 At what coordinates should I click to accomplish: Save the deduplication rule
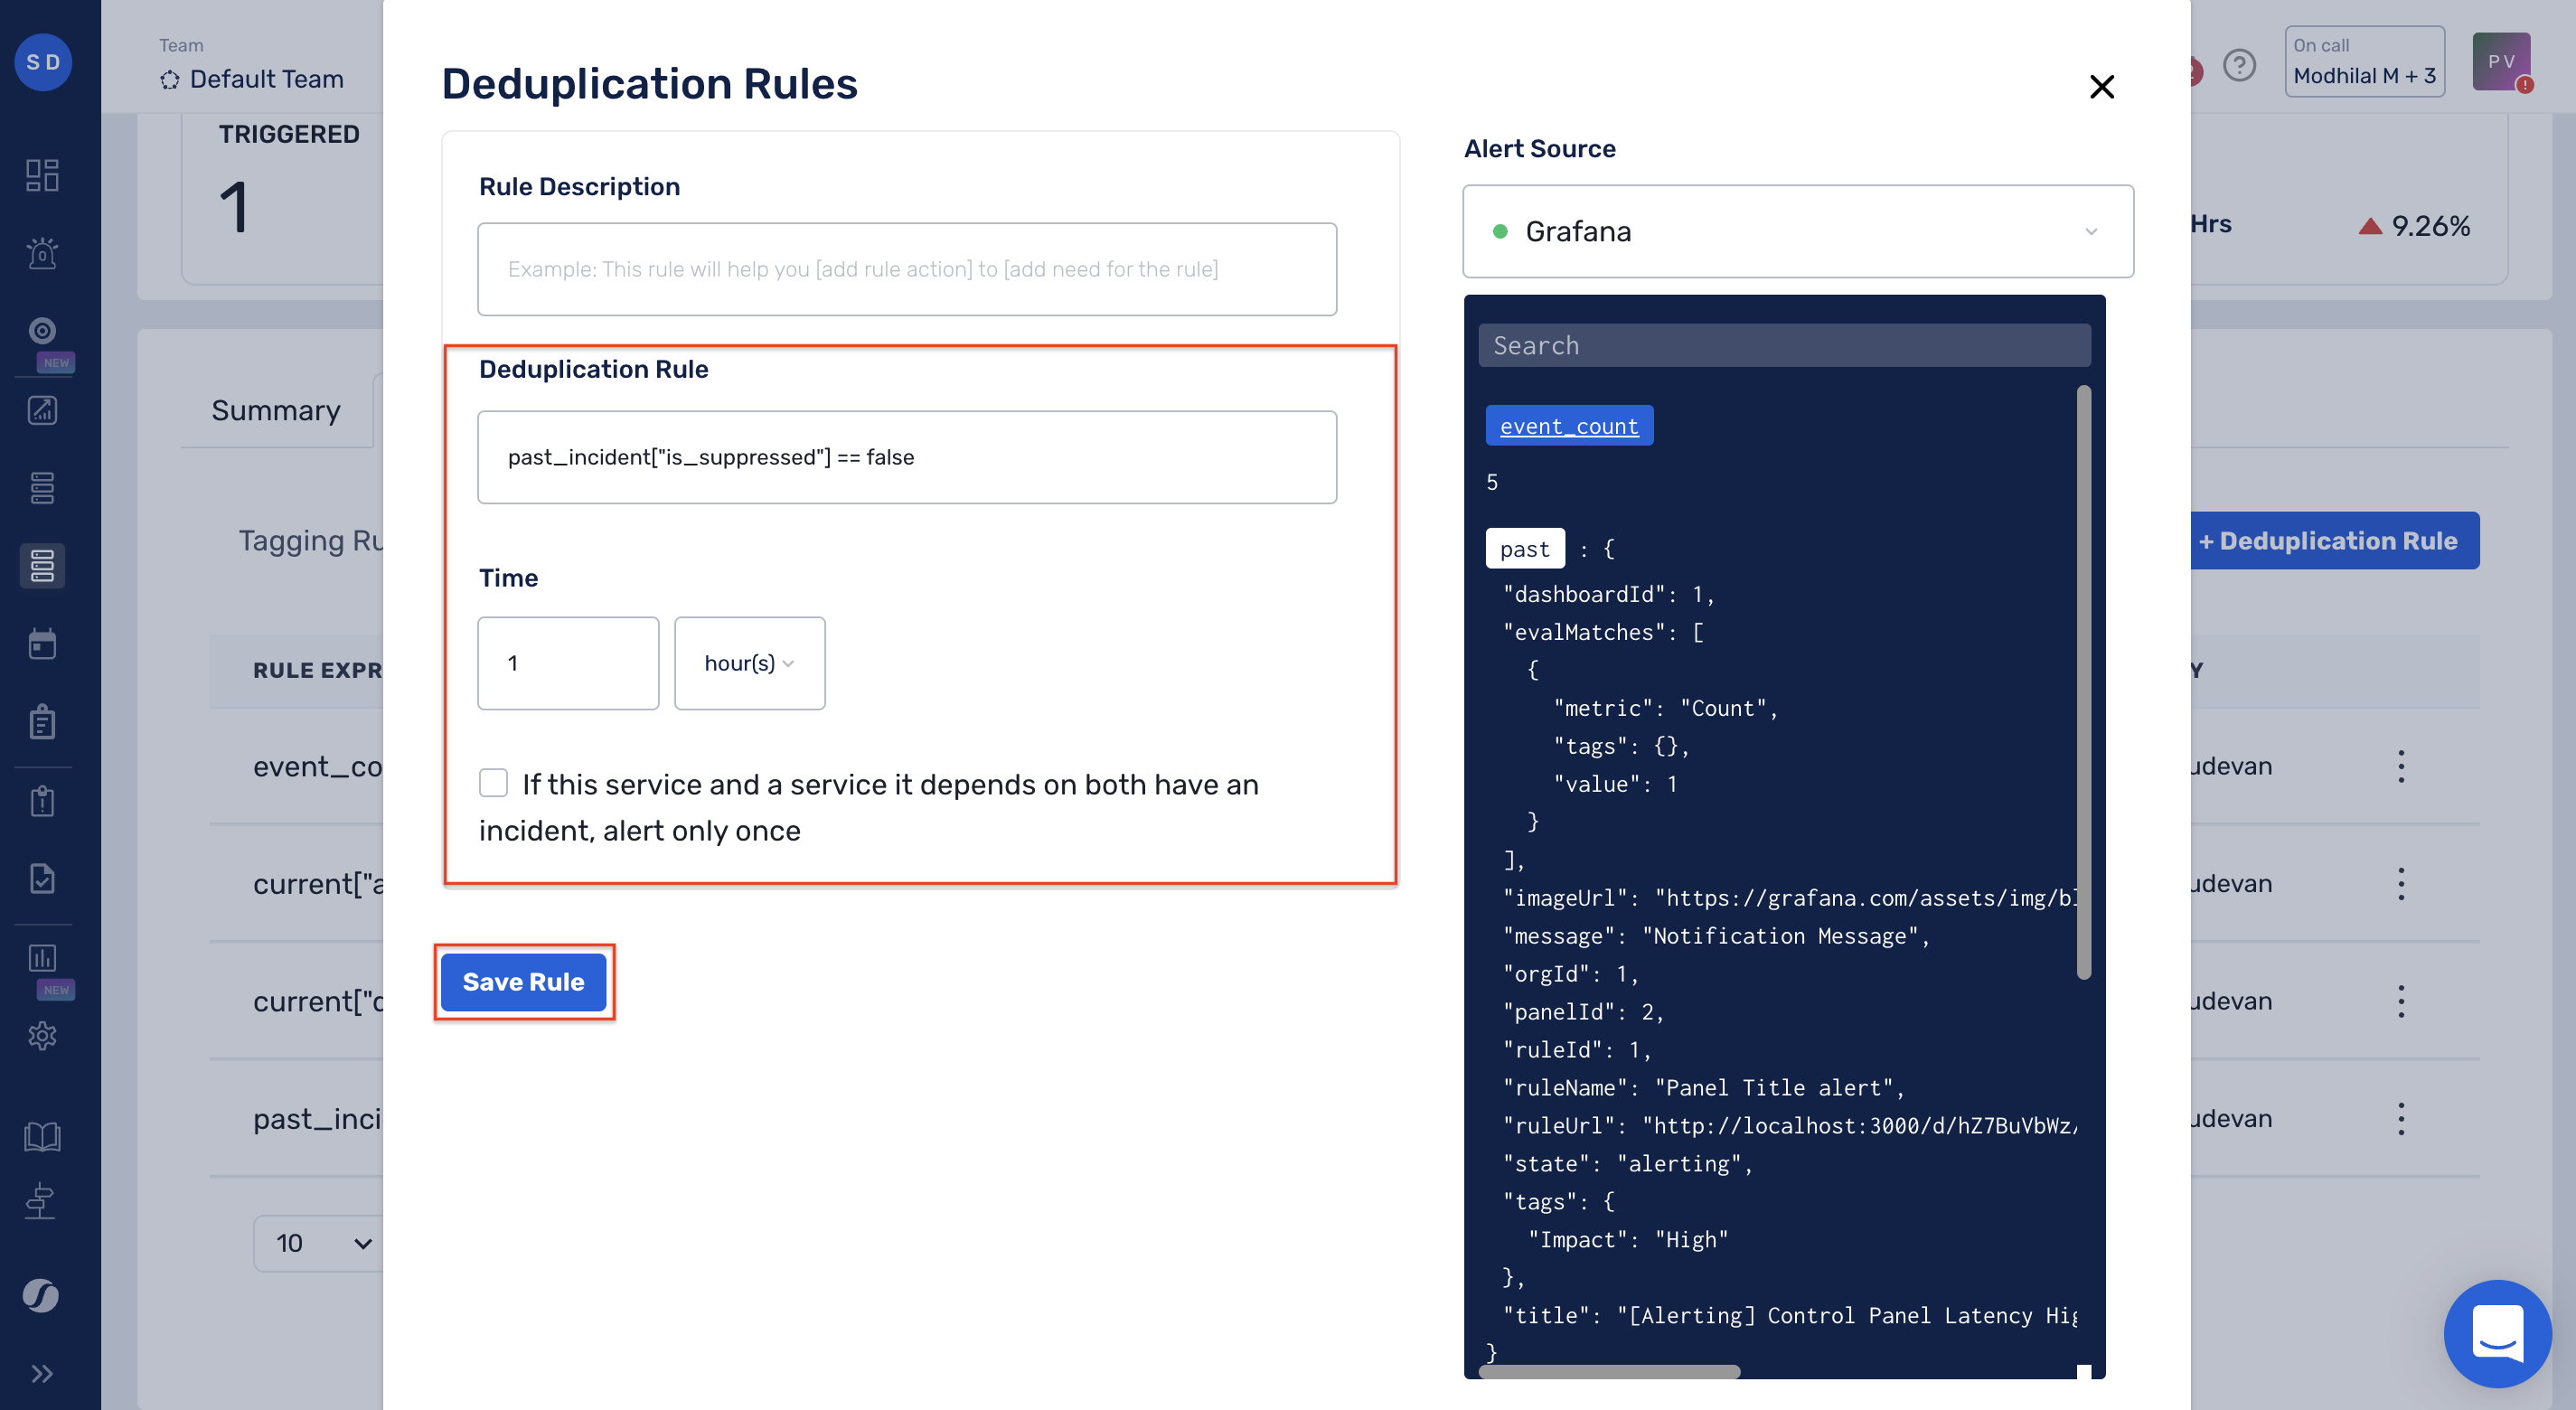(523, 981)
